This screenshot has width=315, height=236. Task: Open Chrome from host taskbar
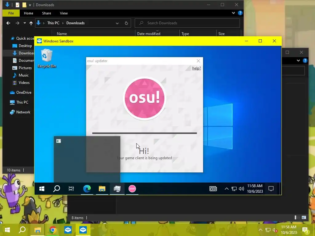pos(53,230)
